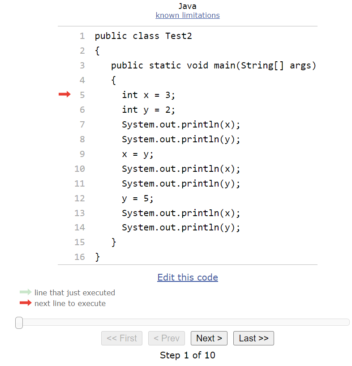Open the known limitations link
The image size is (352, 366).
point(188,15)
